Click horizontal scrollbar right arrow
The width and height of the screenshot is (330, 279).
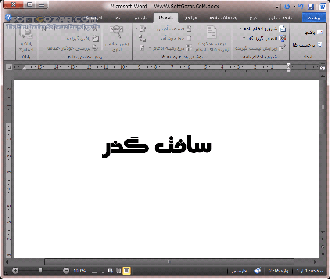click(315, 262)
